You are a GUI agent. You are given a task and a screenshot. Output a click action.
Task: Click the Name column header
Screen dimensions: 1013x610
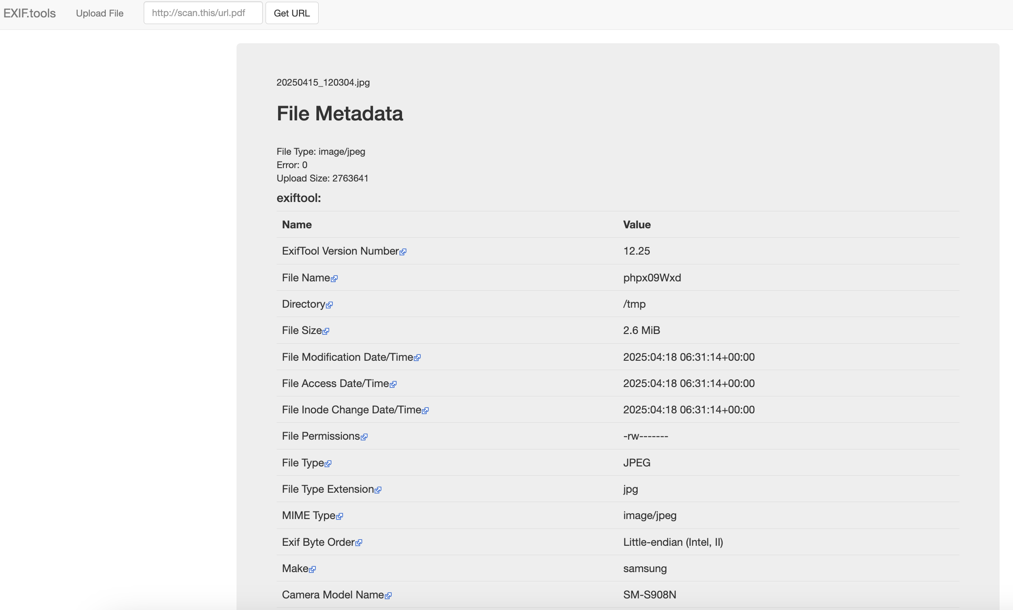297,225
